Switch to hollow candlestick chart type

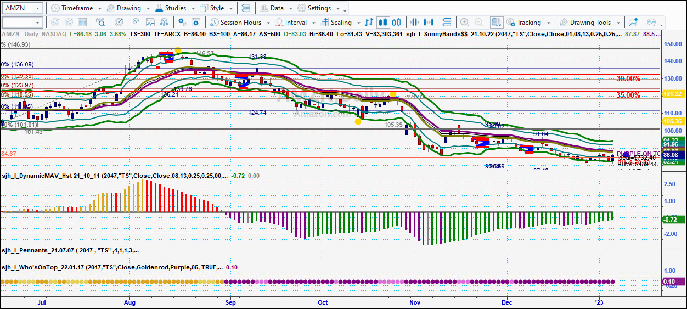pos(396,23)
